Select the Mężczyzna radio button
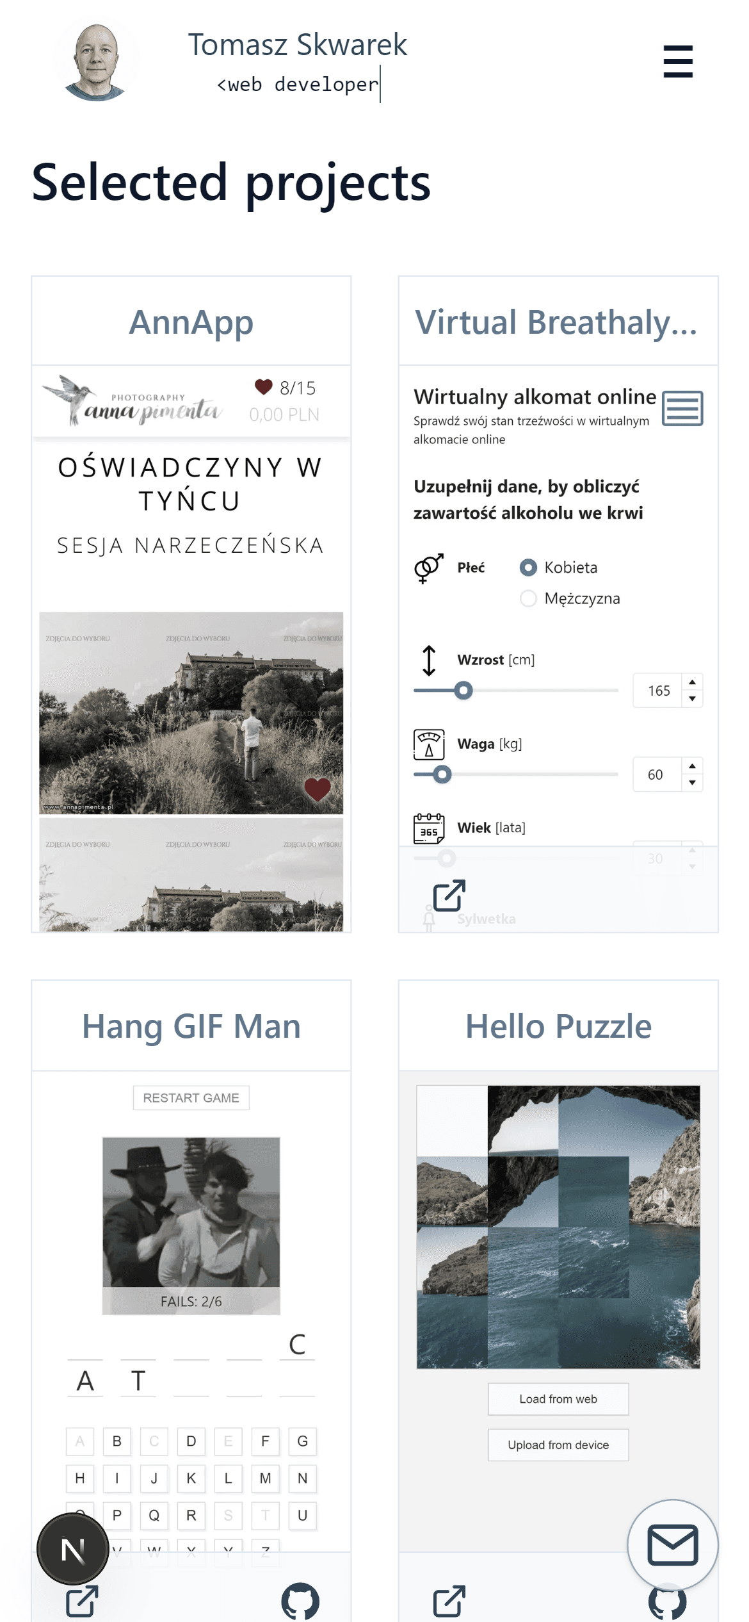749x1622 pixels. (528, 598)
